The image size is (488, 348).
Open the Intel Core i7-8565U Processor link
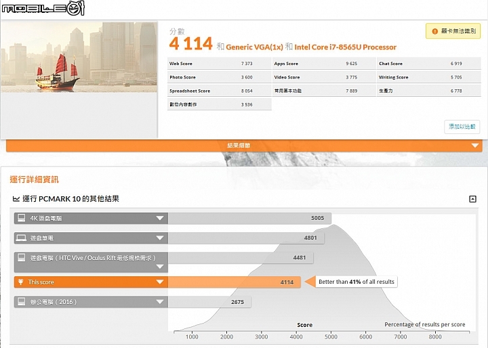pos(346,47)
